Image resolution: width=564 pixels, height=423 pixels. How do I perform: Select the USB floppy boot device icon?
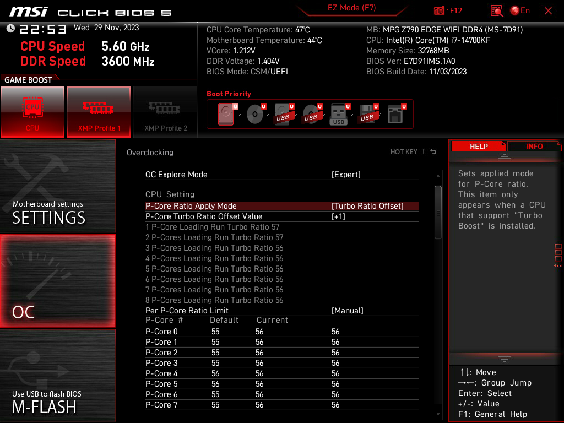pyautogui.click(x=368, y=114)
